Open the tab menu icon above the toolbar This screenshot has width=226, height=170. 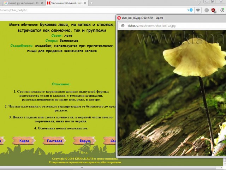pos(198,3)
